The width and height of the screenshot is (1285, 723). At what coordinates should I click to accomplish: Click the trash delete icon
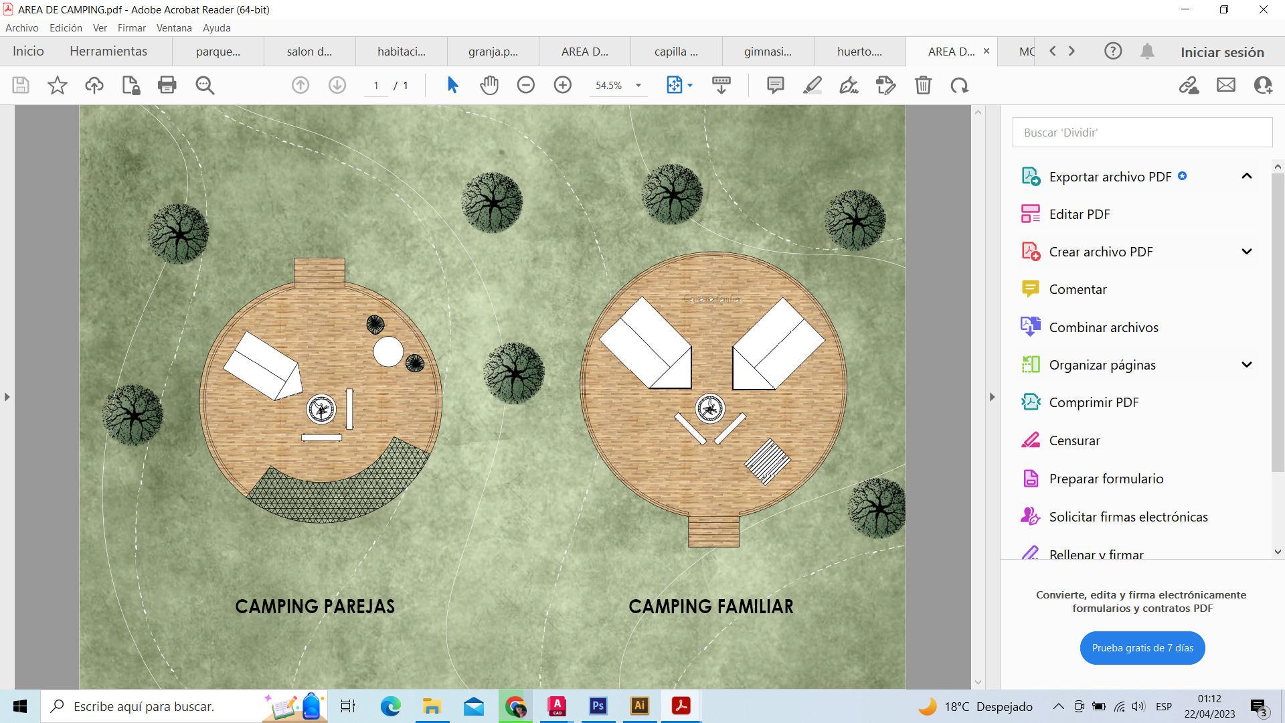923,85
